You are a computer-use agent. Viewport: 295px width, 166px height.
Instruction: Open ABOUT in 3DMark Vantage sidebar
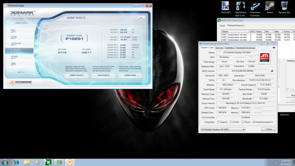click(13, 63)
